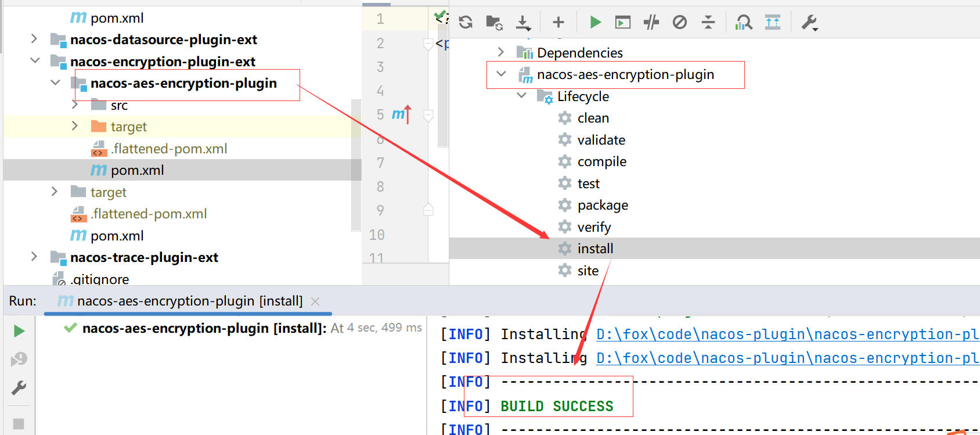The image size is (980, 435).
Task: Select .flattened-pom.xml under nacos-aes-encryption-plugin
Action: click(169, 149)
